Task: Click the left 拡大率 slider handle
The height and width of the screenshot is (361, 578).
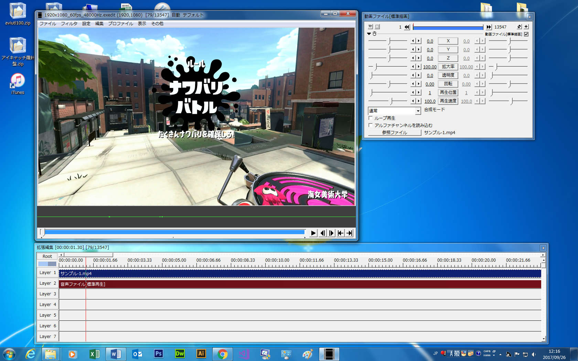Action: point(376,67)
